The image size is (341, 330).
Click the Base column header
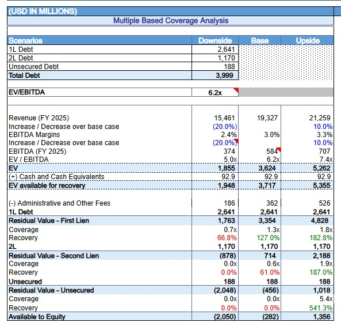260,40
